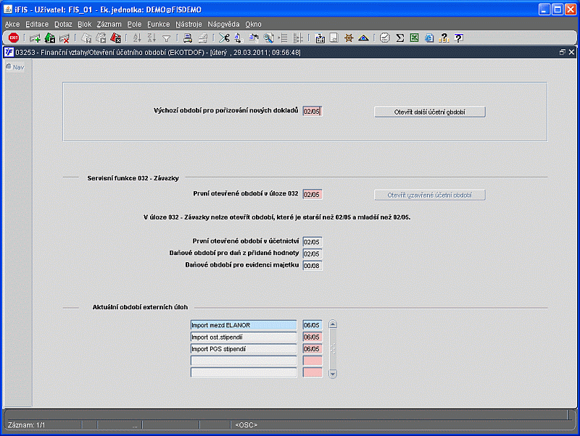Click the Záznam: 1/1 status text
The height and width of the screenshot is (436, 580).
26,425
